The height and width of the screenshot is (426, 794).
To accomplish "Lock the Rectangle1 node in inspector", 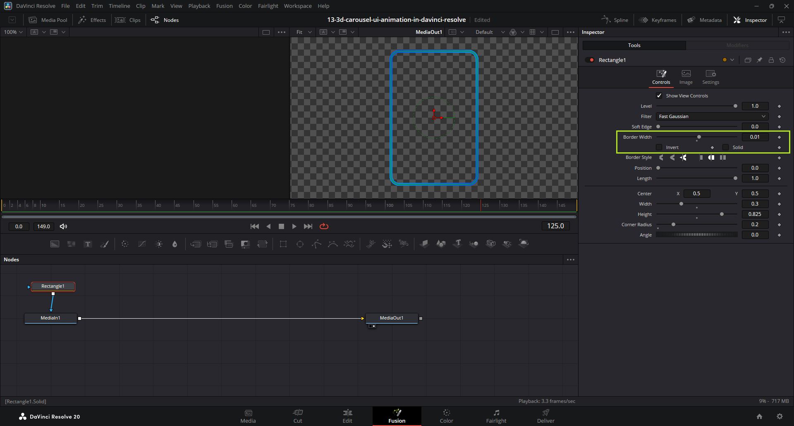I will [771, 60].
